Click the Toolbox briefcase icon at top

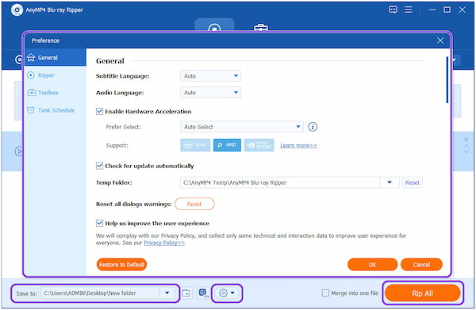click(261, 28)
